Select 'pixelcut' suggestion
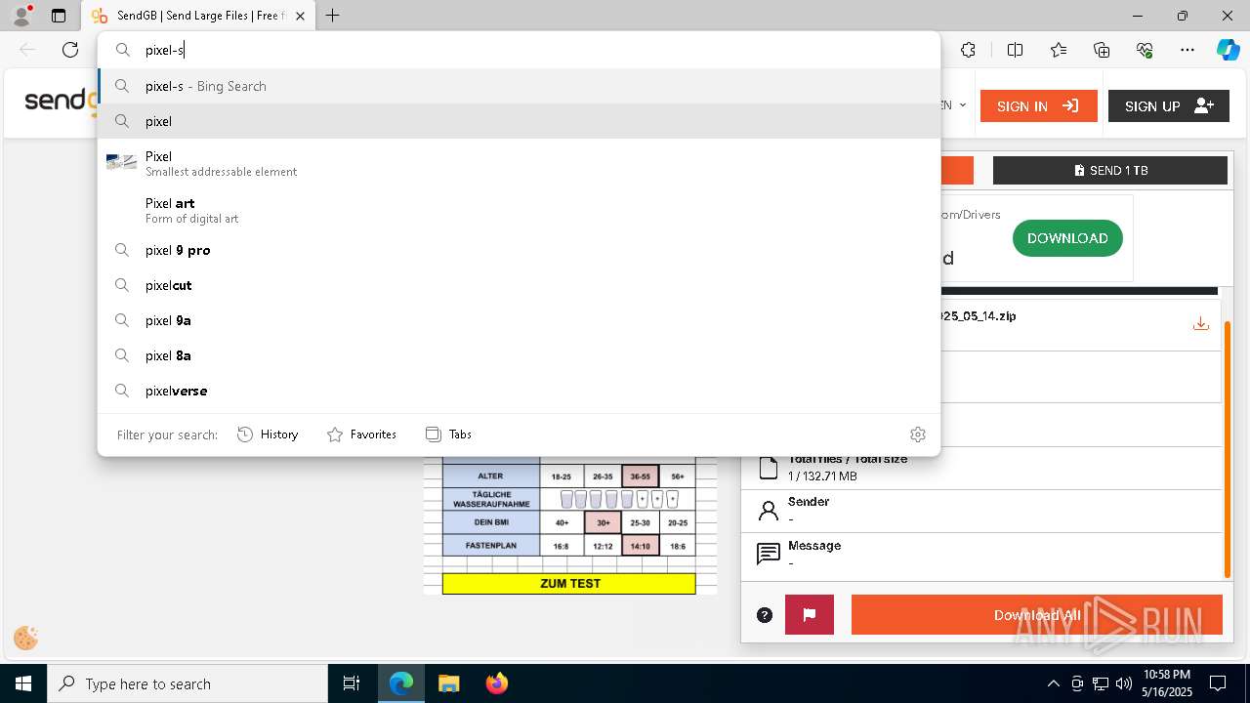1250x703 pixels. click(x=519, y=285)
